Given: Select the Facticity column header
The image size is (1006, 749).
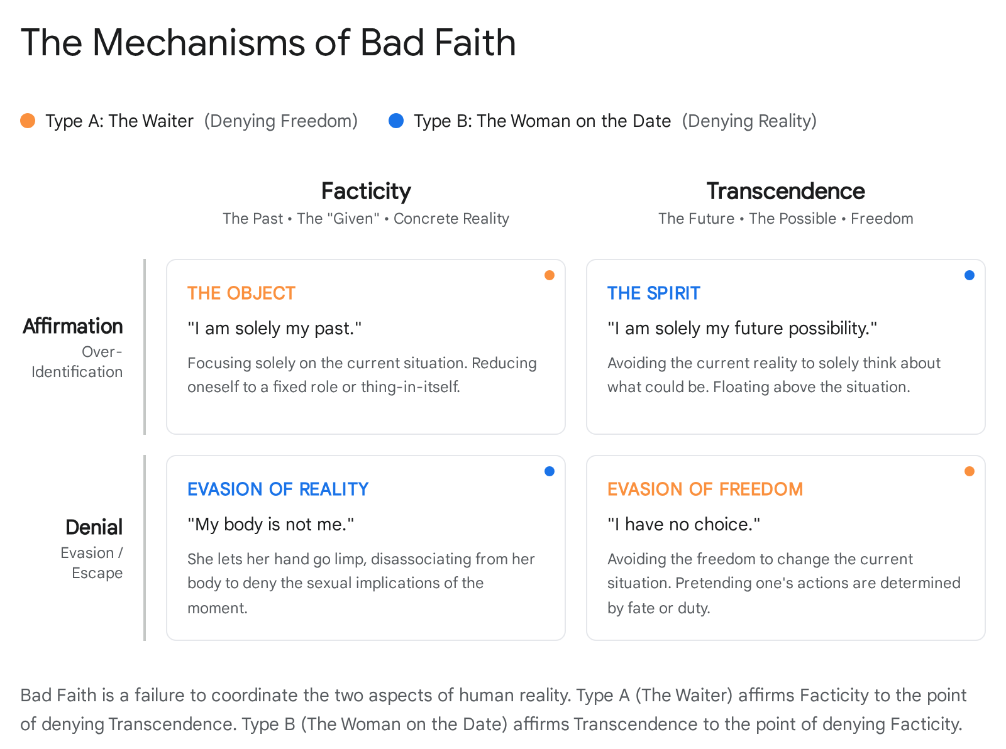Looking at the screenshot, I should tap(366, 191).
